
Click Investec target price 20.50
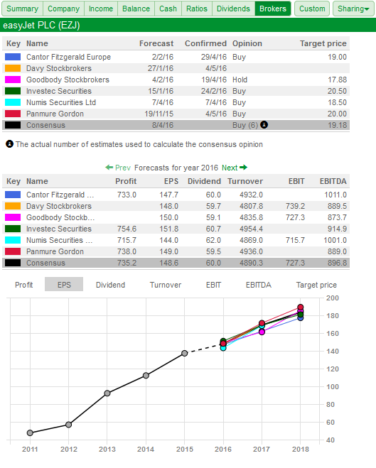pos(337,91)
